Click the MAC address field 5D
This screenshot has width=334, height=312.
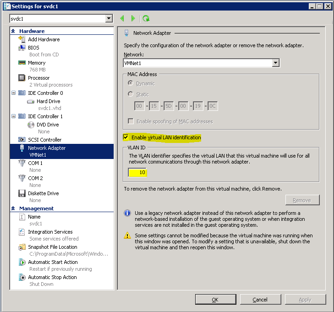tap(169, 106)
